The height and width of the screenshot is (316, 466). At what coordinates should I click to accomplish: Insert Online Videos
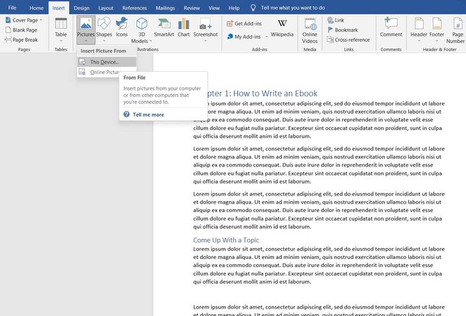tap(310, 30)
